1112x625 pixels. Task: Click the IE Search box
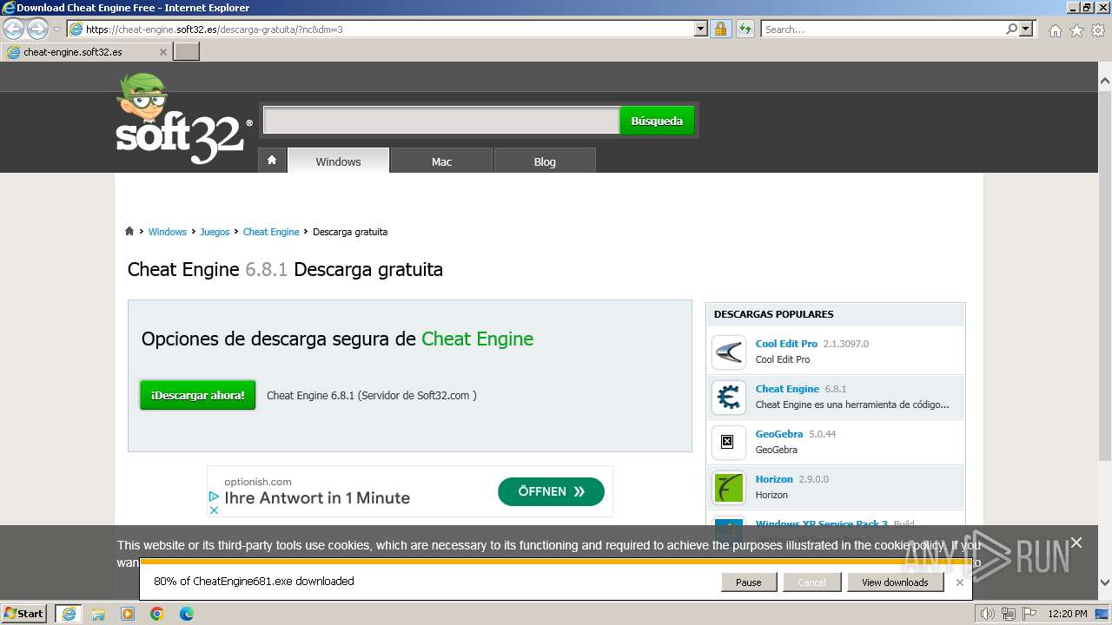[883, 29]
